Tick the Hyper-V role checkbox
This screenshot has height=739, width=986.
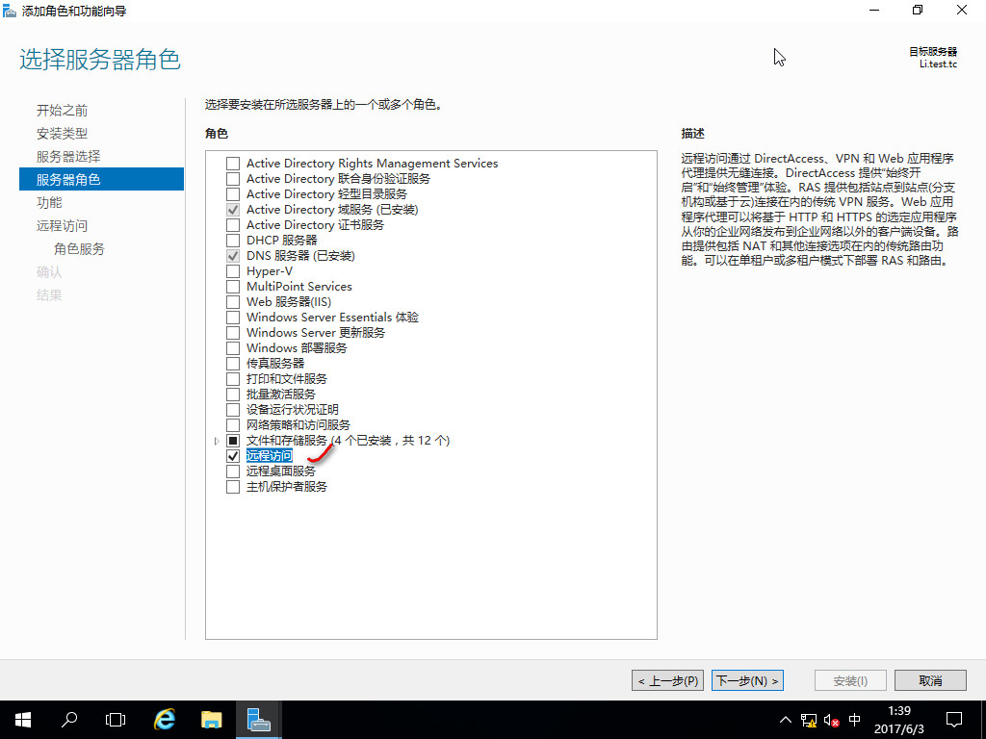point(233,271)
